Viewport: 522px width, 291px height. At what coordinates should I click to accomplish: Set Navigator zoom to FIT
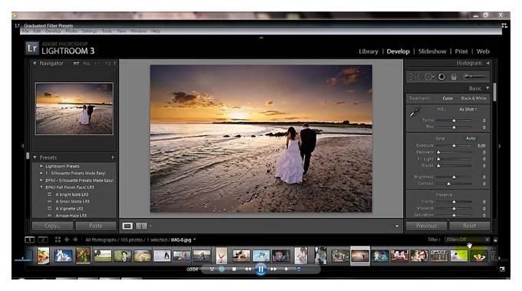76,63
